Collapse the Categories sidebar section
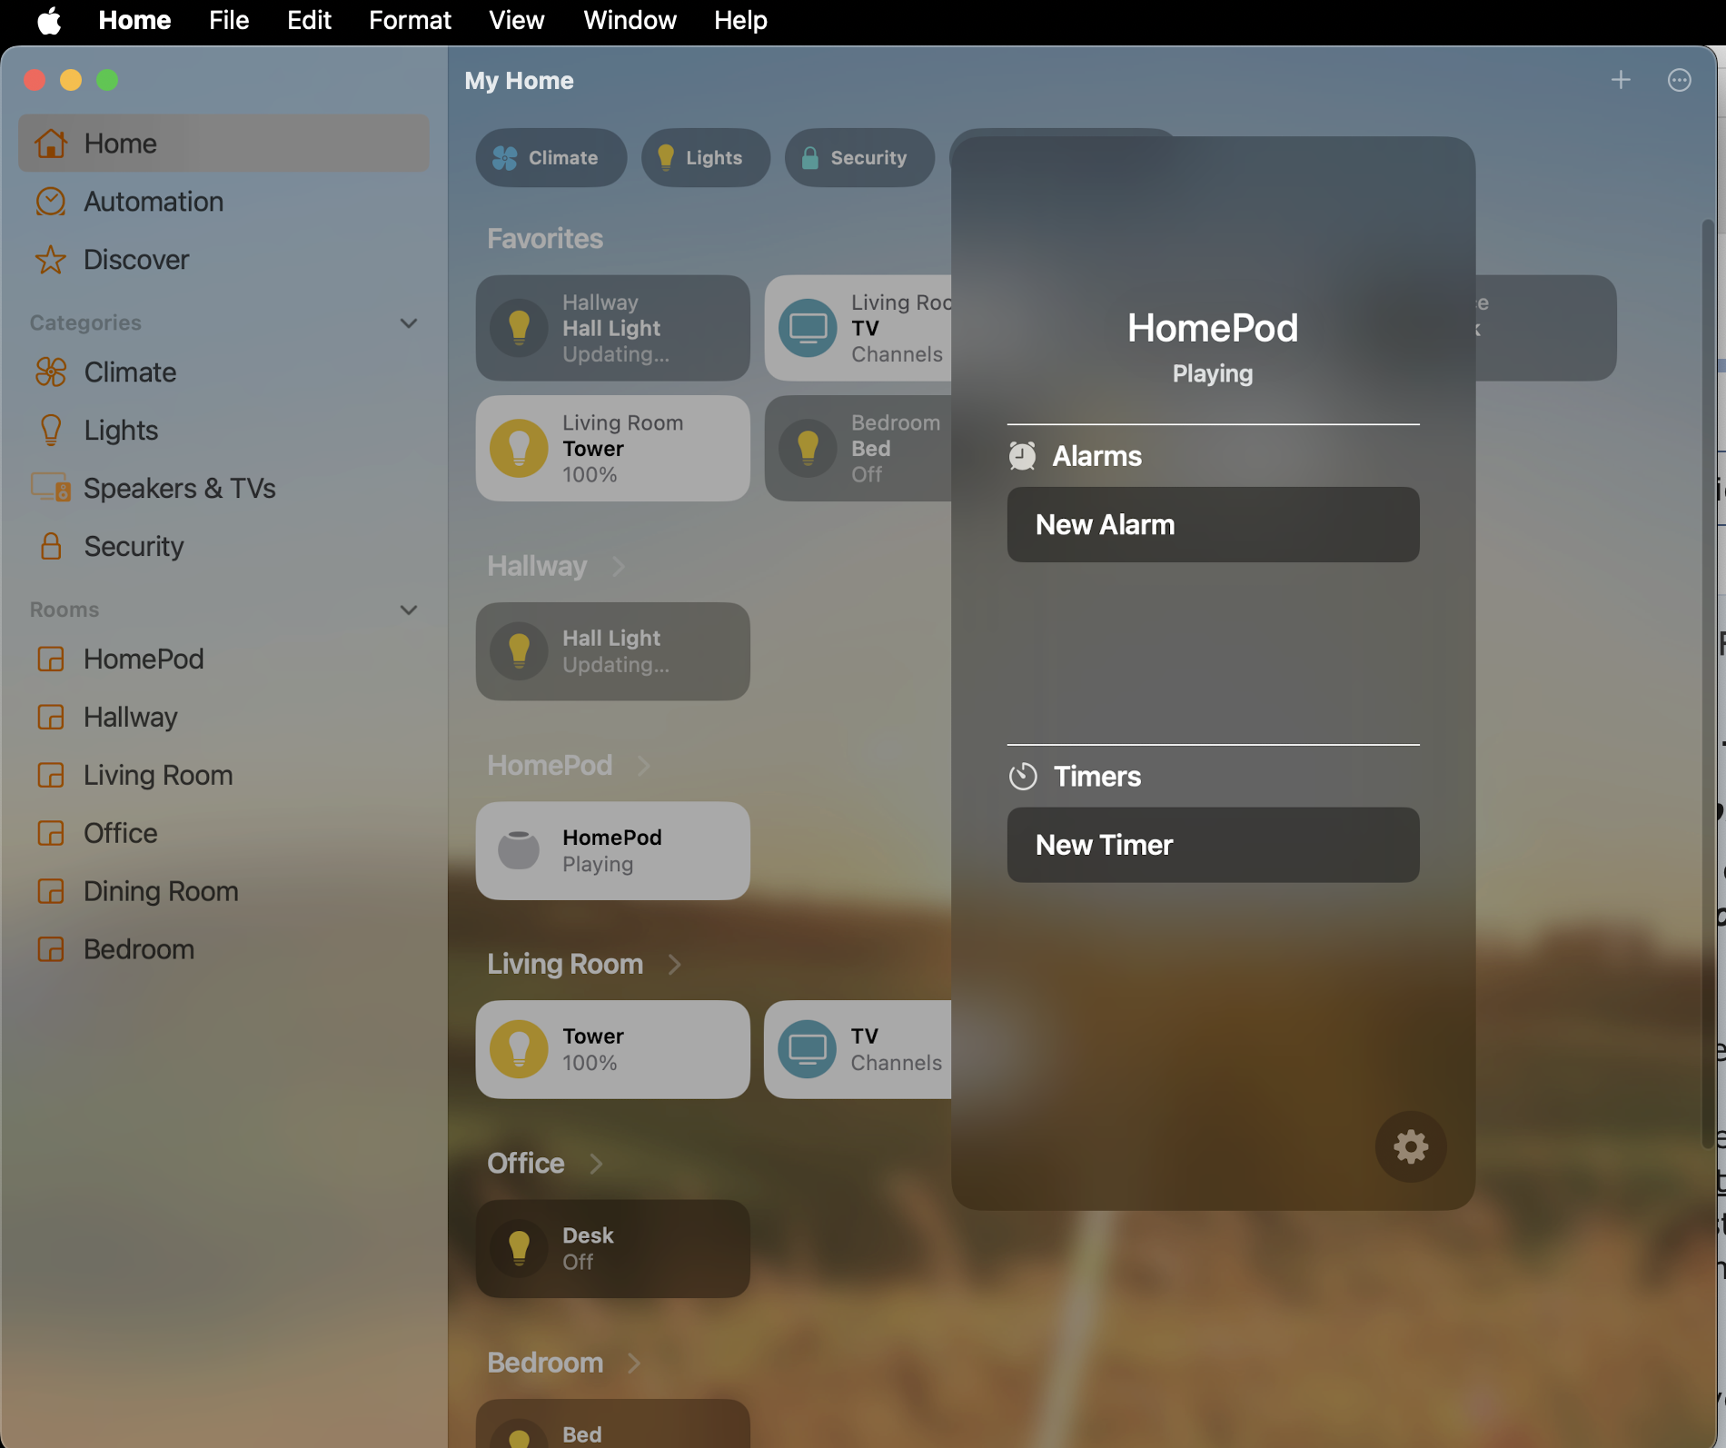1726x1448 pixels. coord(409,323)
